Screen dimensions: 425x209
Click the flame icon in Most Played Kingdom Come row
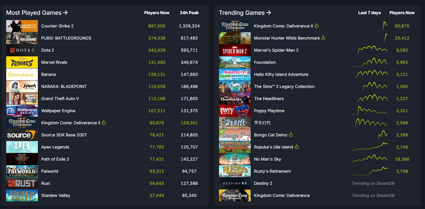(104, 123)
